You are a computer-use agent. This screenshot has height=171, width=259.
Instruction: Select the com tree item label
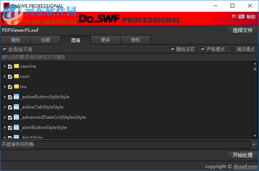(25, 76)
